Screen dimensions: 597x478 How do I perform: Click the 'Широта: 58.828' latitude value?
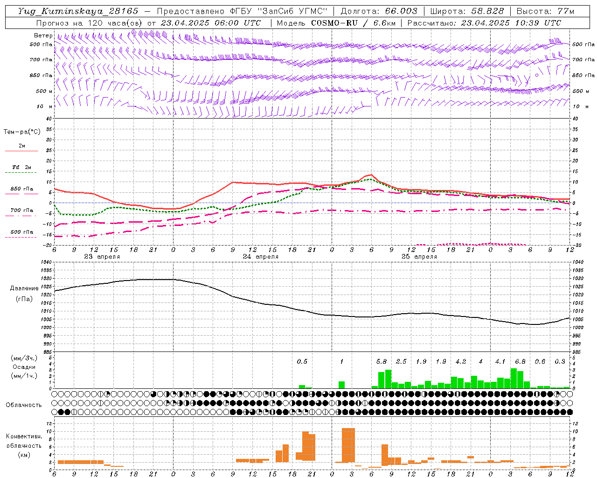[467, 11]
